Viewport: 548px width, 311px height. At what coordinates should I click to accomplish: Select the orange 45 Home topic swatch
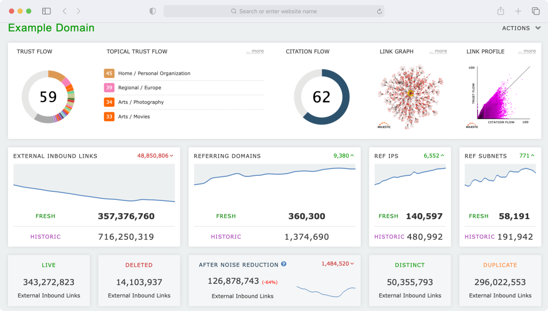tap(109, 73)
